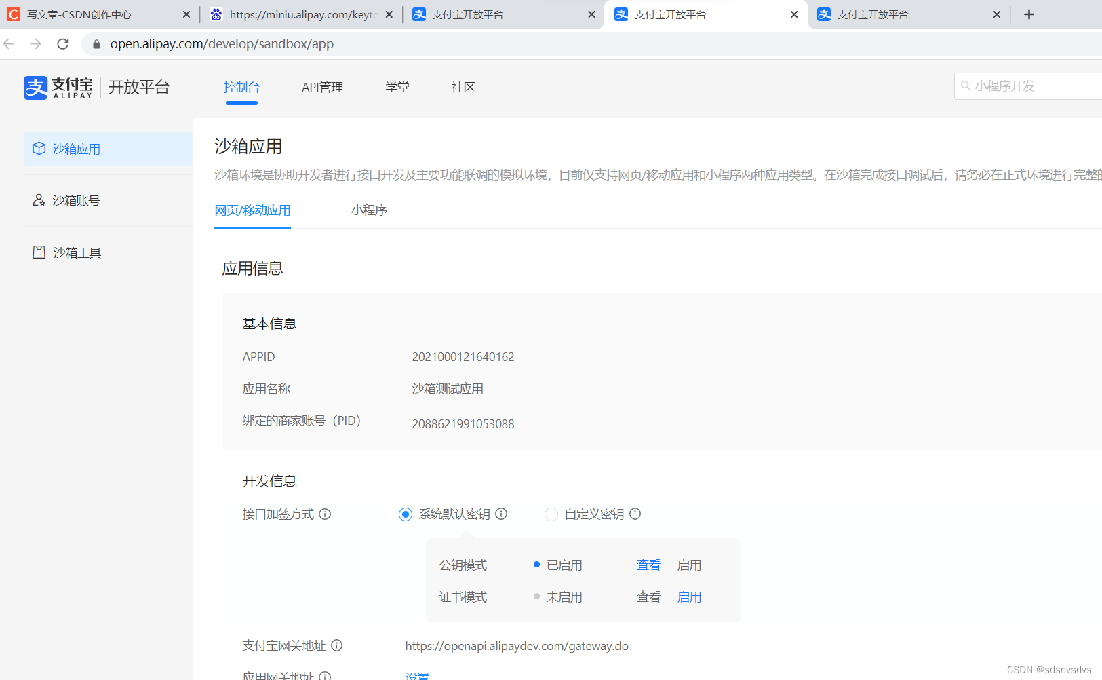Click the 开放平台 header text
This screenshot has width=1102, height=680.
pos(139,88)
